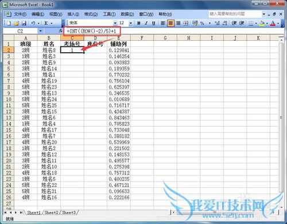287x224 pixels.
Task: Apply cell borders
Action: [x=251, y=23]
